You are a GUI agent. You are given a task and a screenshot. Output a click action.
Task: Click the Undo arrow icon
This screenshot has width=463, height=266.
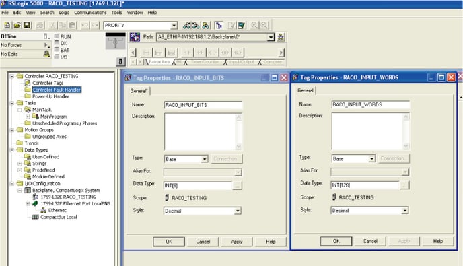coord(85,25)
